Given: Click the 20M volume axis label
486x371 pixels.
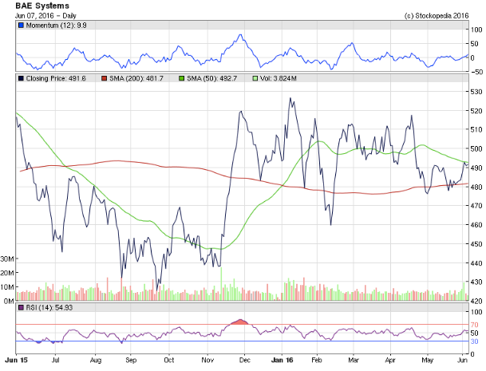Looking at the screenshot, I should point(7,273).
